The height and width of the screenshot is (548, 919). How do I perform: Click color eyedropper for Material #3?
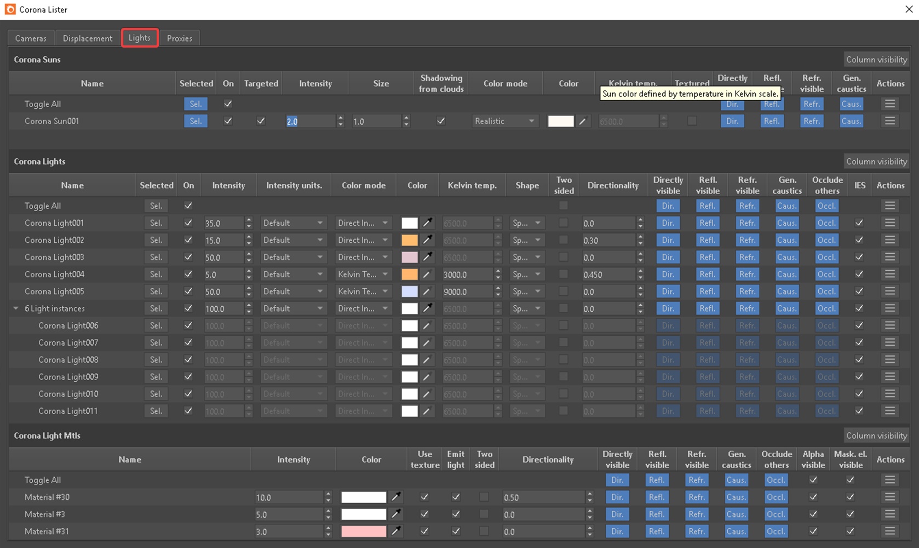(x=396, y=514)
